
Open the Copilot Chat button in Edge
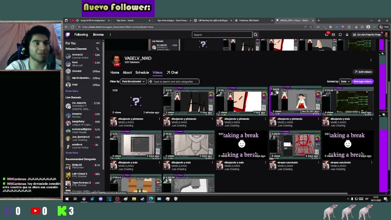[384, 27]
